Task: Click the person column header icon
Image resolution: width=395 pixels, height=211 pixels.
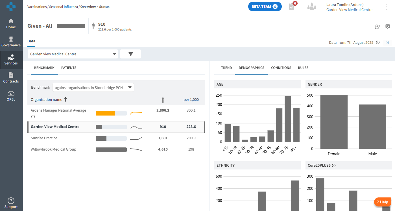Action: pos(163,100)
